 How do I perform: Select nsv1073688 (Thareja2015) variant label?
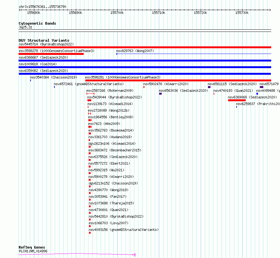[111, 203]
